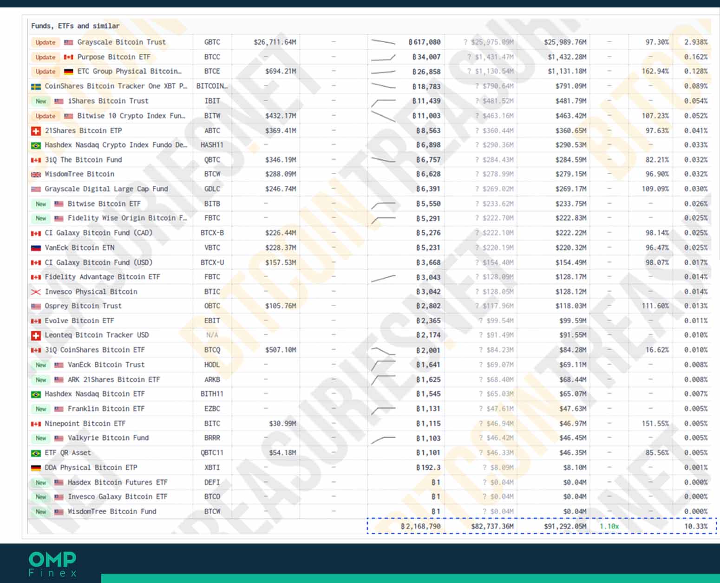Click the market cap value $26,711.64M
Screen dimensions: 720x583
pos(275,42)
